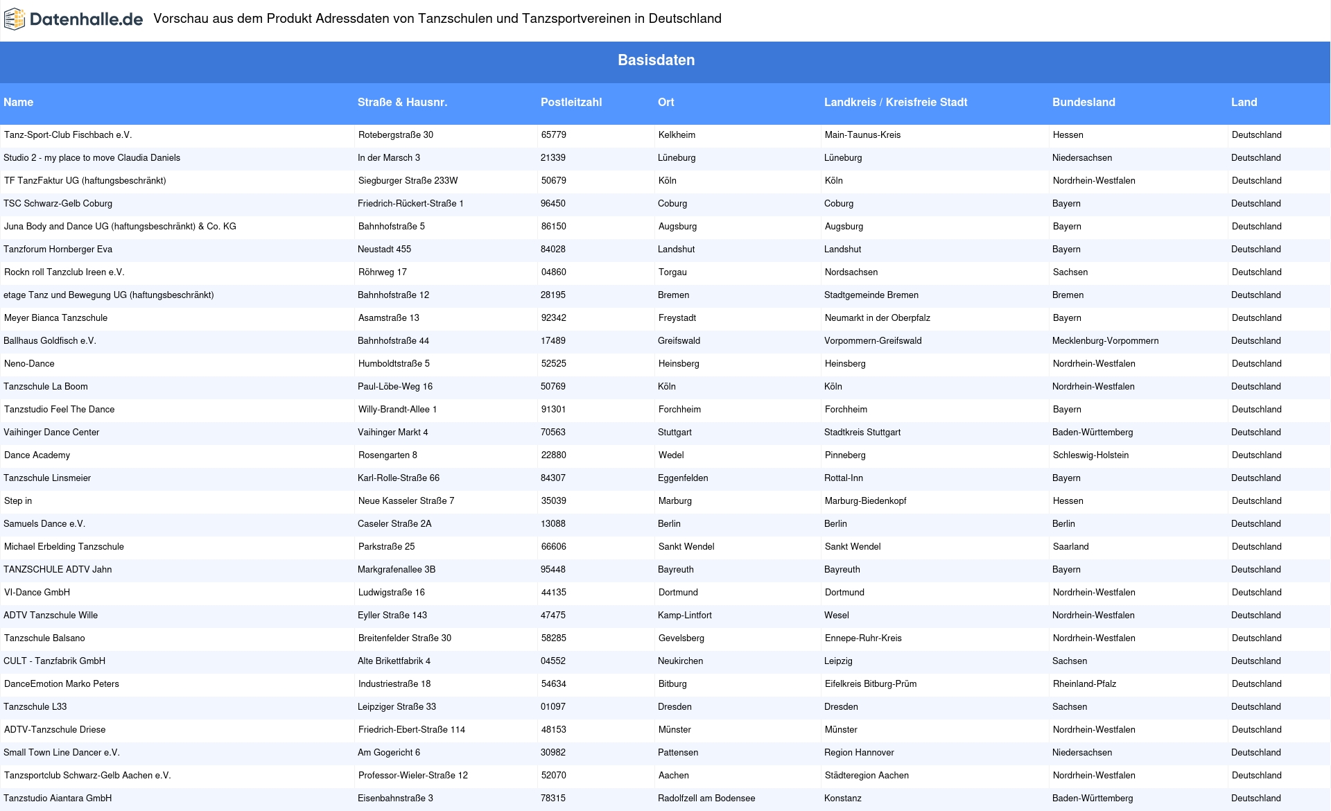Click the Step in name cell
Screen dimensions: 1331x811
(18, 500)
